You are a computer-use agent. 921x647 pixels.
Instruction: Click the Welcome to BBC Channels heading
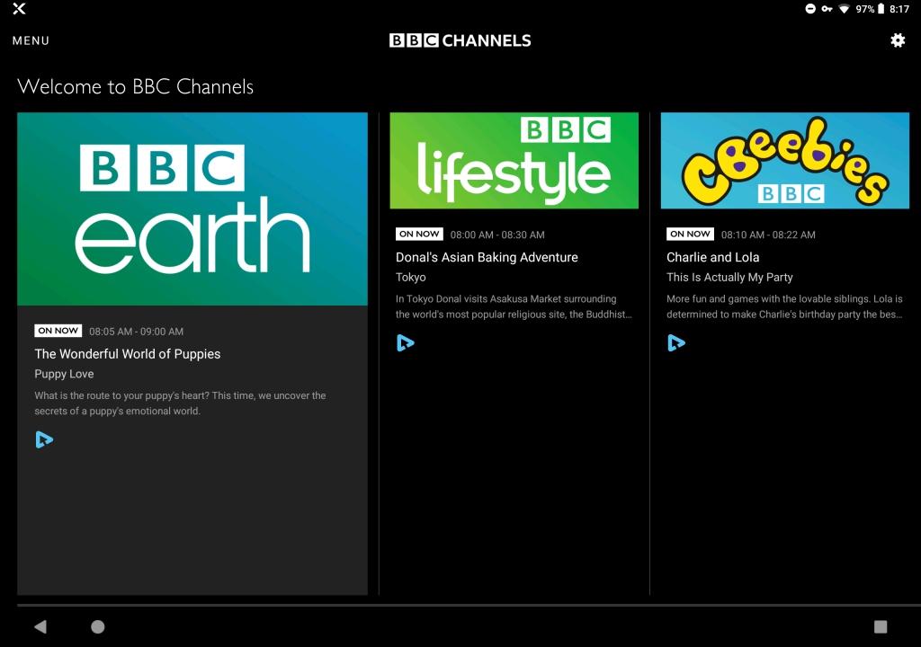click(x=136, y=87)
